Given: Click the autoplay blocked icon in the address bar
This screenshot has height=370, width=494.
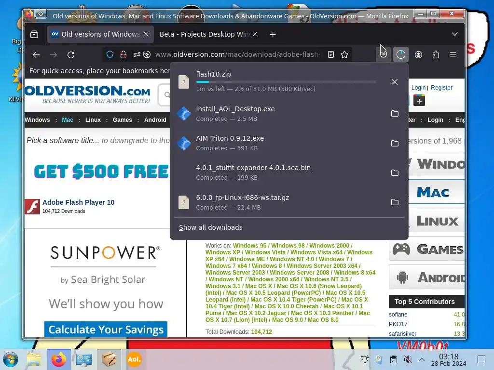Looking at the screenshot, I should tap(147, 55).
